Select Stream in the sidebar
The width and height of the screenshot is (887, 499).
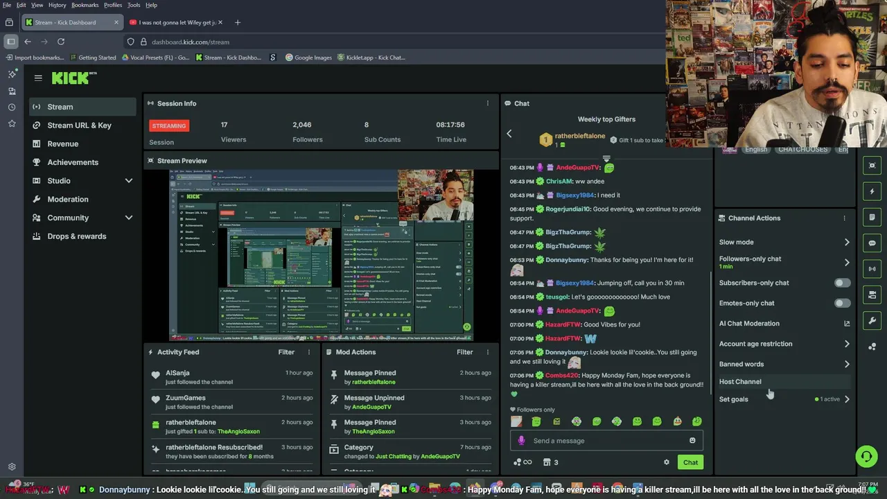tap(82, 107)
